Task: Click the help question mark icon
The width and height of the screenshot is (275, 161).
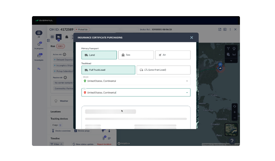Action: (232, 141)
